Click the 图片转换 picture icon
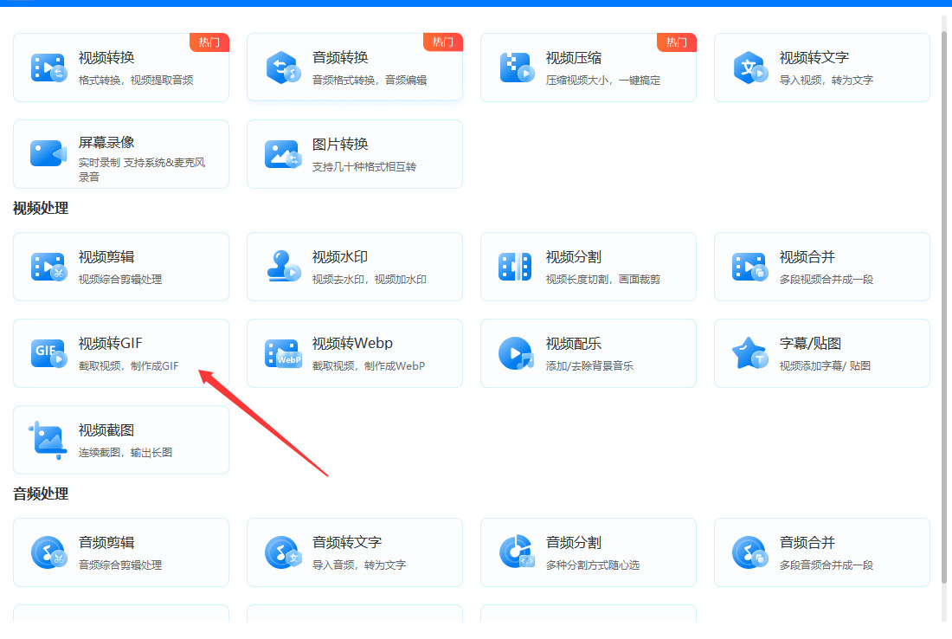The image size is (952, 639). [x=283, y=154]
